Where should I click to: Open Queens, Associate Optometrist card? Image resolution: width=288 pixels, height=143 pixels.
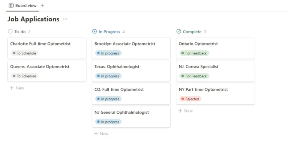pyautogui.click(x=47, y=71)
